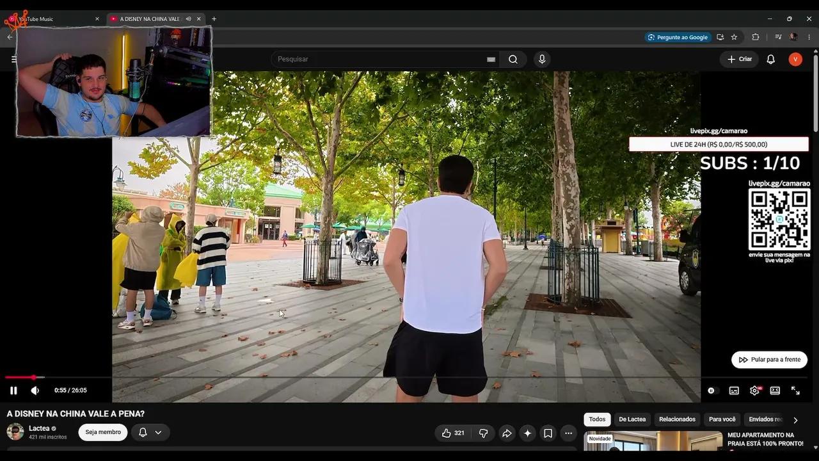Bookmark this page with the star icon

(x=734, y=37)
